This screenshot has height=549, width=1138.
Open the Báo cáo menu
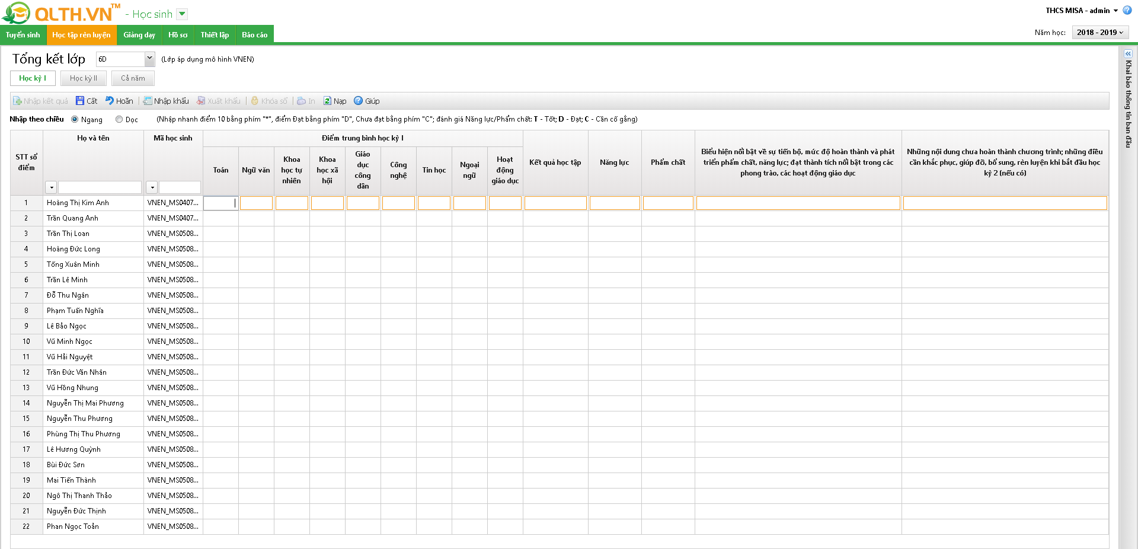(255, 35)
